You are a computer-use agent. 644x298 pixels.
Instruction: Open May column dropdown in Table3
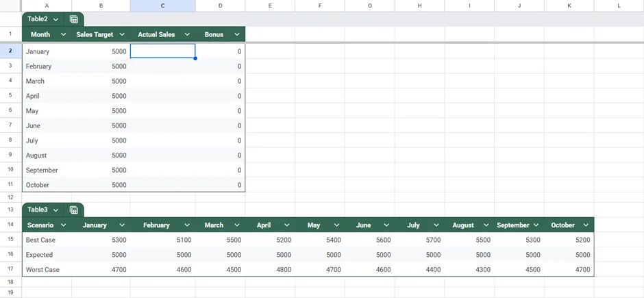pos(337,225)
